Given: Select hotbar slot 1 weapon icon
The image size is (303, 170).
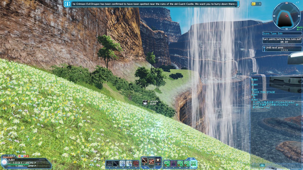Looking at the screenshot, I should 109,164.
